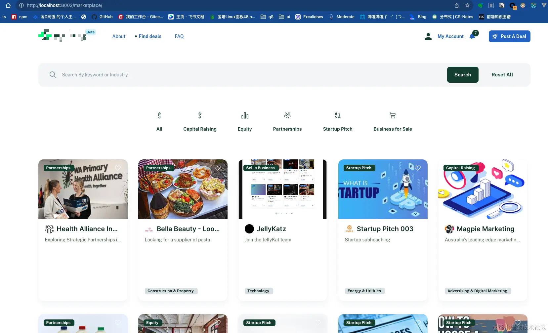548x333 pixels.
Task: Open the green circular target extension icon
Action: (x=533, y=5)
